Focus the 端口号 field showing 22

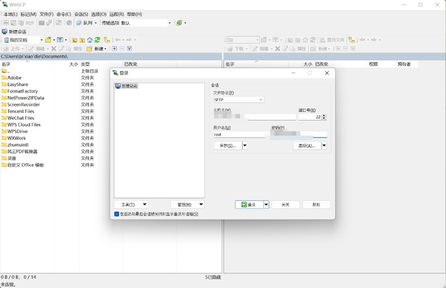[310, 117]
